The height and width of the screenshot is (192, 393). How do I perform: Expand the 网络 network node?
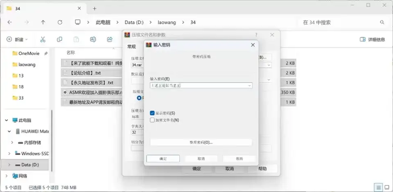[7, 176]
